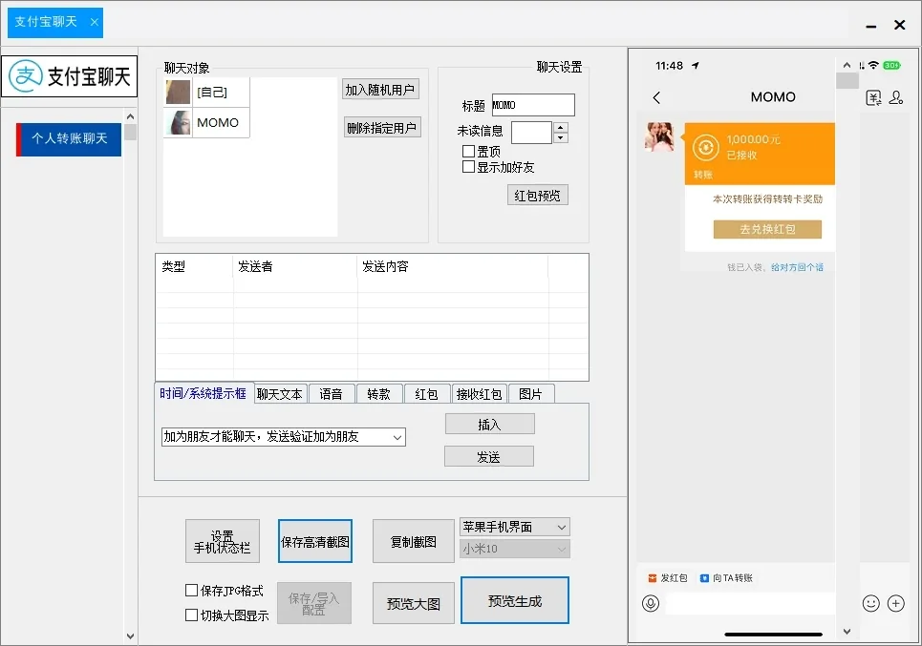
Task: Click the 类型 column header
Action: click(195, 266)
